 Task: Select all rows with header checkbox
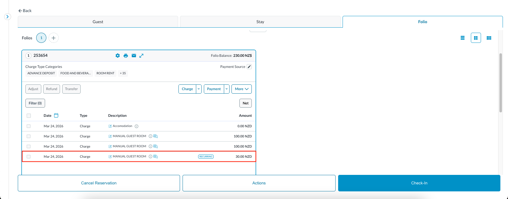pos(29,116)
